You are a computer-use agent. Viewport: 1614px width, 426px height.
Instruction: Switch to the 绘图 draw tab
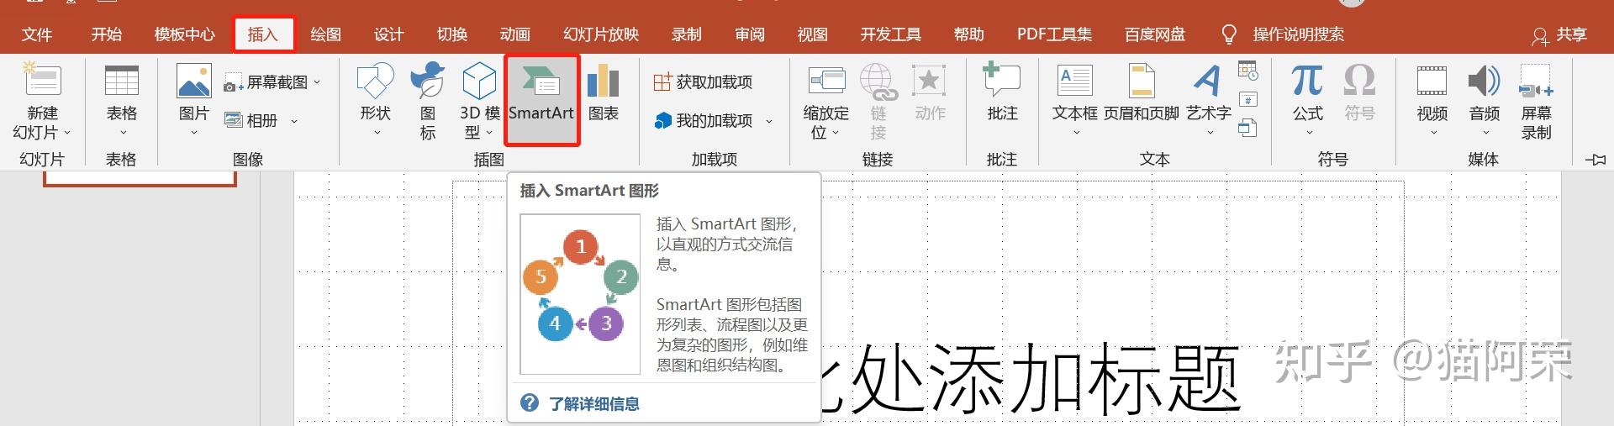(x=325, y=34)
